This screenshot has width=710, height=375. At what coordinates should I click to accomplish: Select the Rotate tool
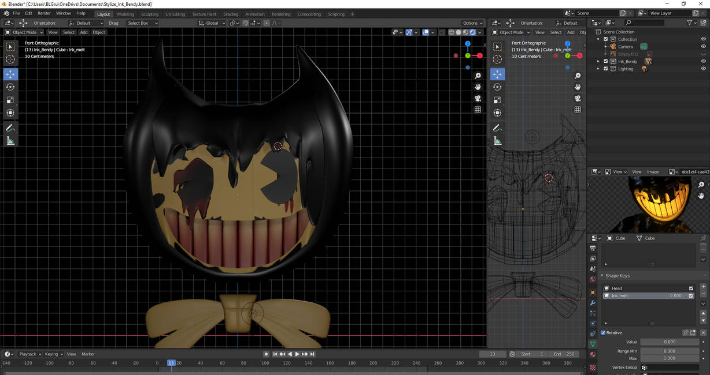(x=10, y=87)
